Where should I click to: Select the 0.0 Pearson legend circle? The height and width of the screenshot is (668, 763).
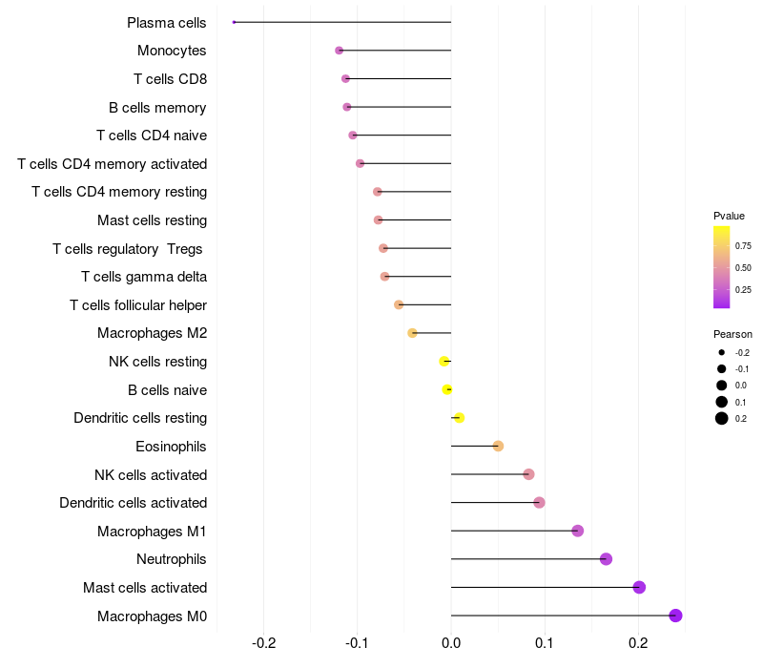pyautogui.click(x=722, y=386)
